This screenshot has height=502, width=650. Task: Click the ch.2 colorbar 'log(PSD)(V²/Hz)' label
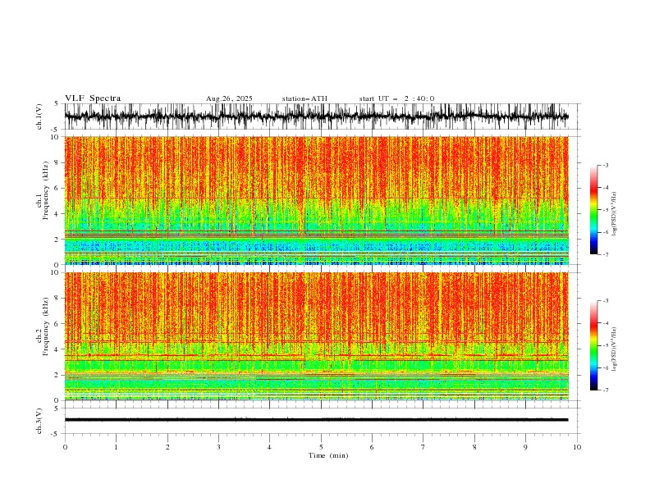[x=614, y=349]
